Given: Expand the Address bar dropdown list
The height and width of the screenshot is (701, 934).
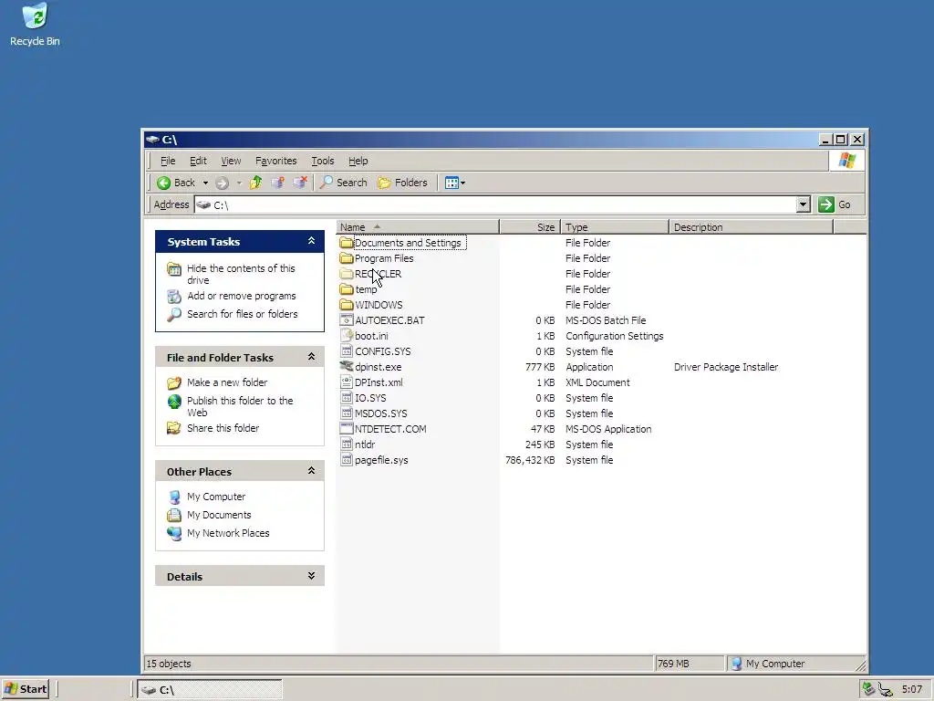Looking at the screenshot, I should (x=803, y=204).
